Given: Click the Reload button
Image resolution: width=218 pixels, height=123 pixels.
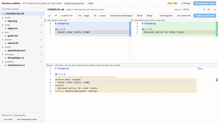Looking at the screenshot, I should (186, 3).
